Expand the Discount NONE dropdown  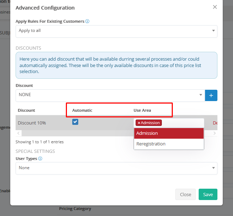(x=110, y=95)
